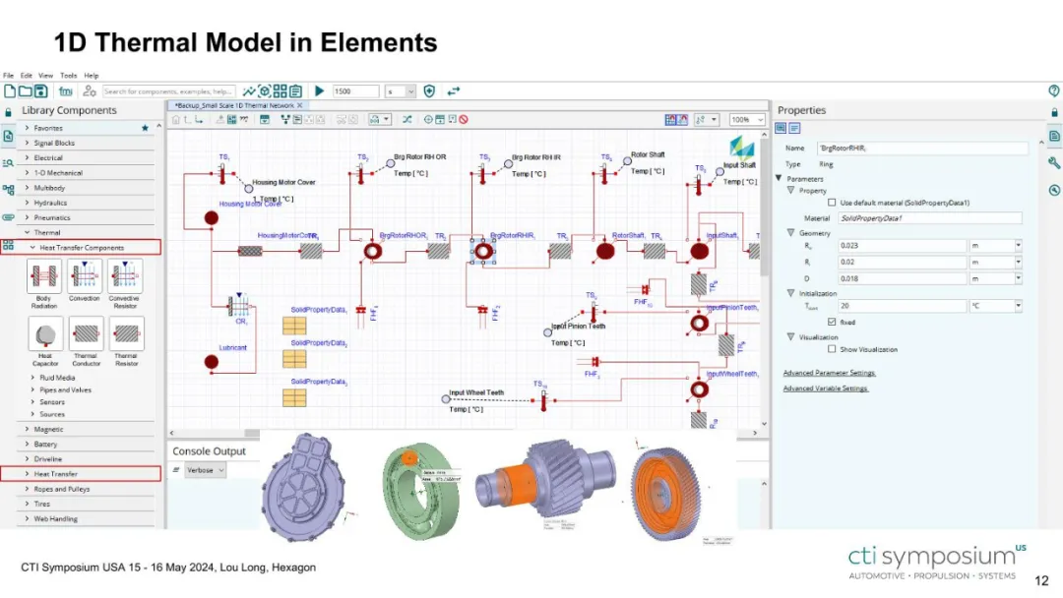Open the File menu
1063x598 pixels.
(x=8, y=75)
